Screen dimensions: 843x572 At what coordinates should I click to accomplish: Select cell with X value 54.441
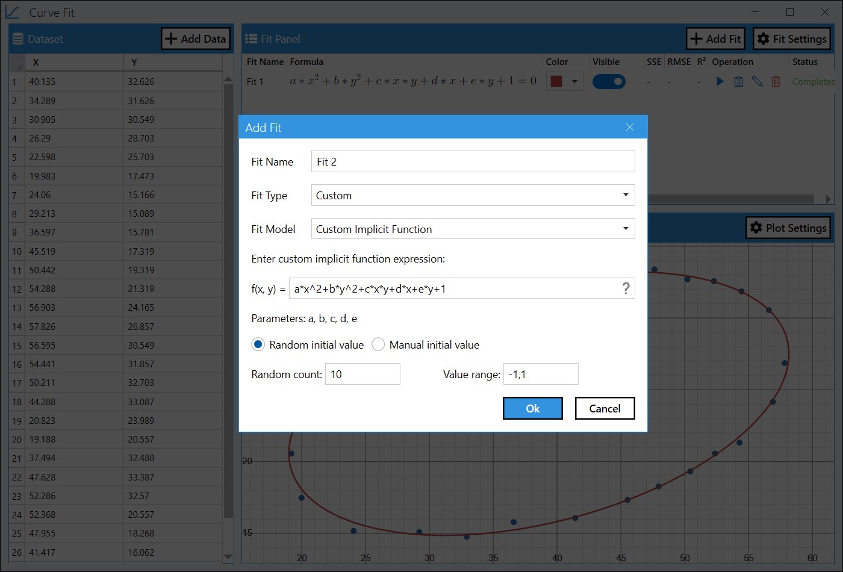pos(74,364)
